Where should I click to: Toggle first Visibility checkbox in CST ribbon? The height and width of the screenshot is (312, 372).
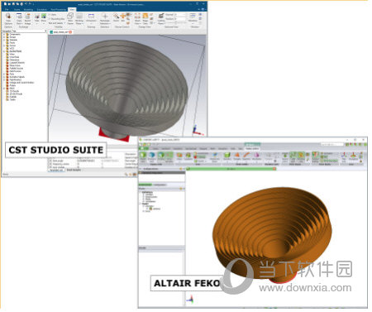(50, 14)
